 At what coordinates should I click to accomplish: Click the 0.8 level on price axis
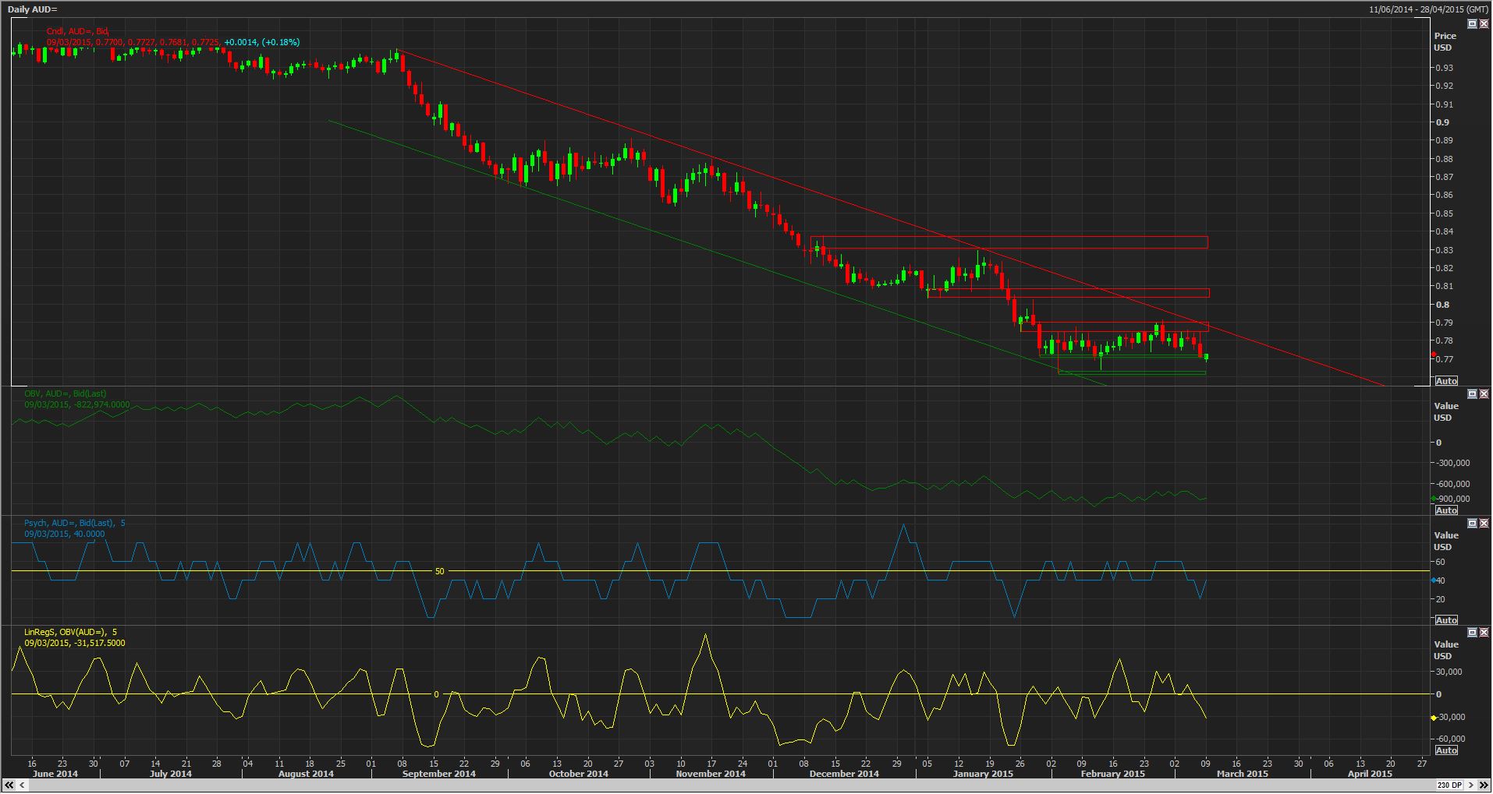point(1442,305)
